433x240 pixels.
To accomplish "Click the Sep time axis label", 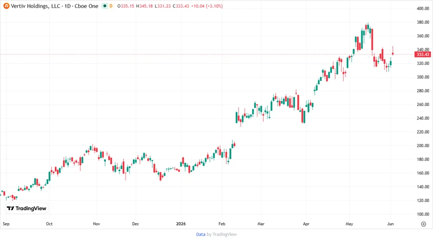I will [x=6, y=224].
